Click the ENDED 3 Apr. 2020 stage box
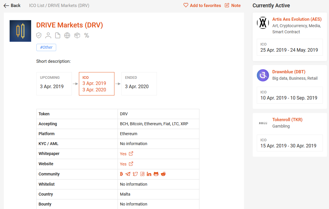The height and width of the screenshot is (209, 329). pos(139,84)
